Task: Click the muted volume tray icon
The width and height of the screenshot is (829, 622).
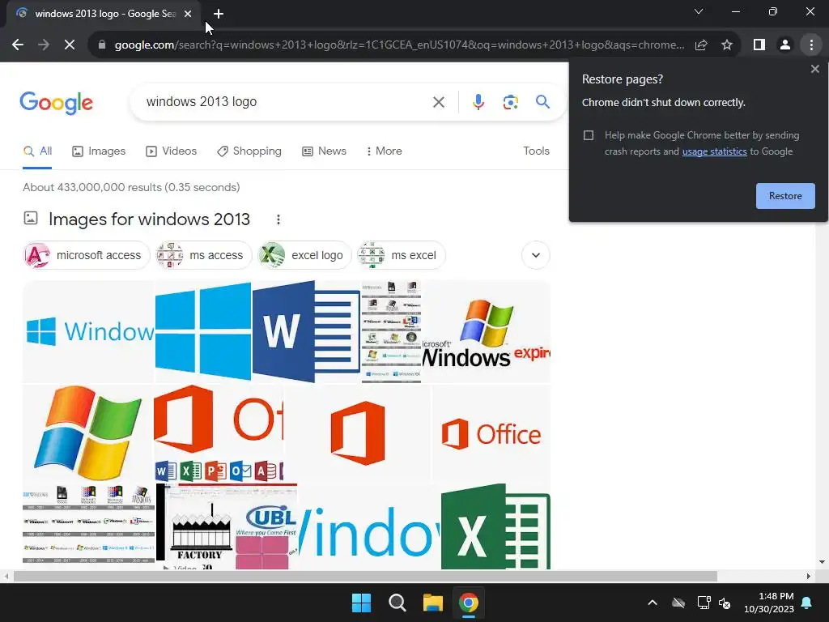Action: click(x=725, y=603)
